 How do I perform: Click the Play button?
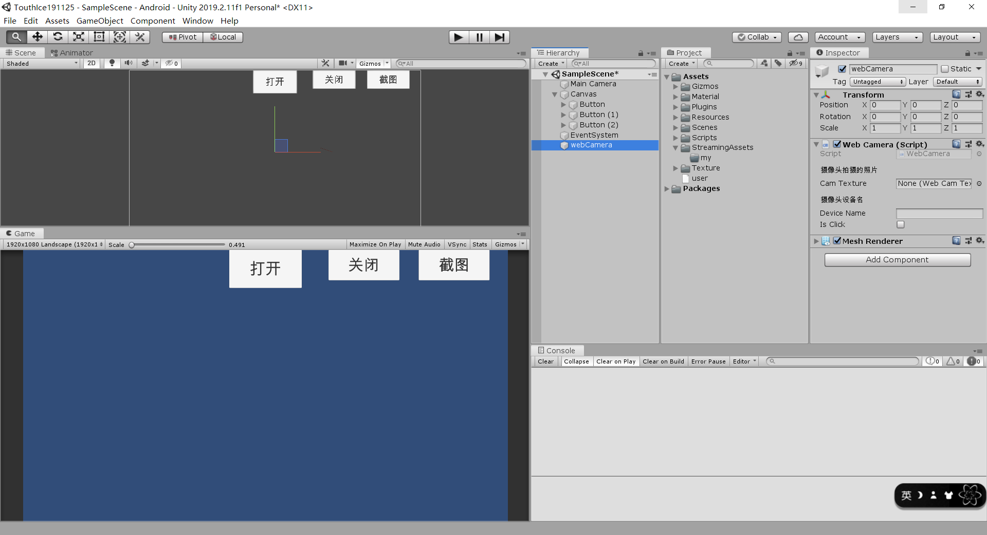point(459,37)
